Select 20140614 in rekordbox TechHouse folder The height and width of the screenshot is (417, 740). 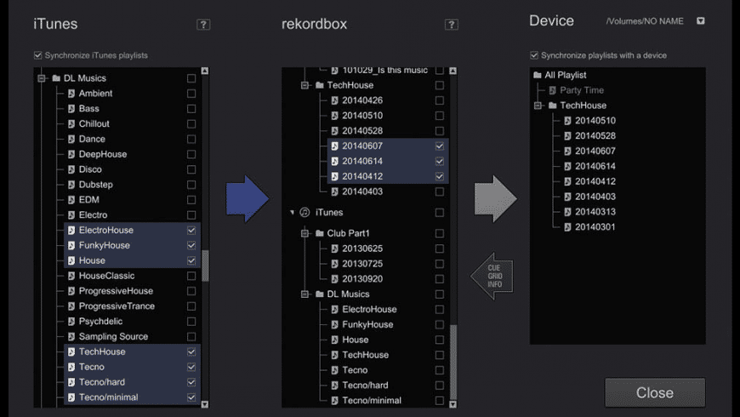(388, 161)
